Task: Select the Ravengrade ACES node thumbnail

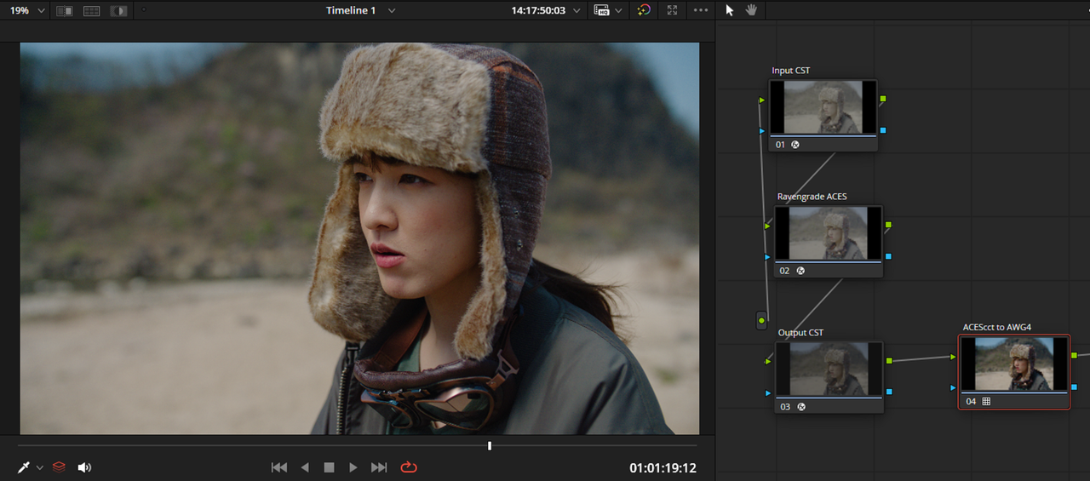Action: (x=829, y=233)
